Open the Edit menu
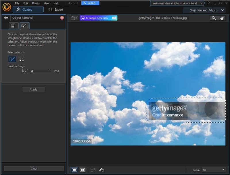230x175 pixels. 26,3
